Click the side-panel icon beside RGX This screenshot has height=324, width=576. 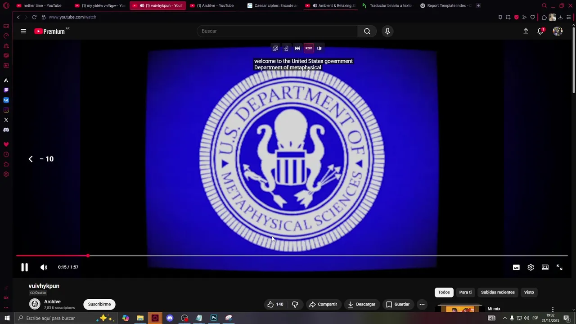pos(319,48)
